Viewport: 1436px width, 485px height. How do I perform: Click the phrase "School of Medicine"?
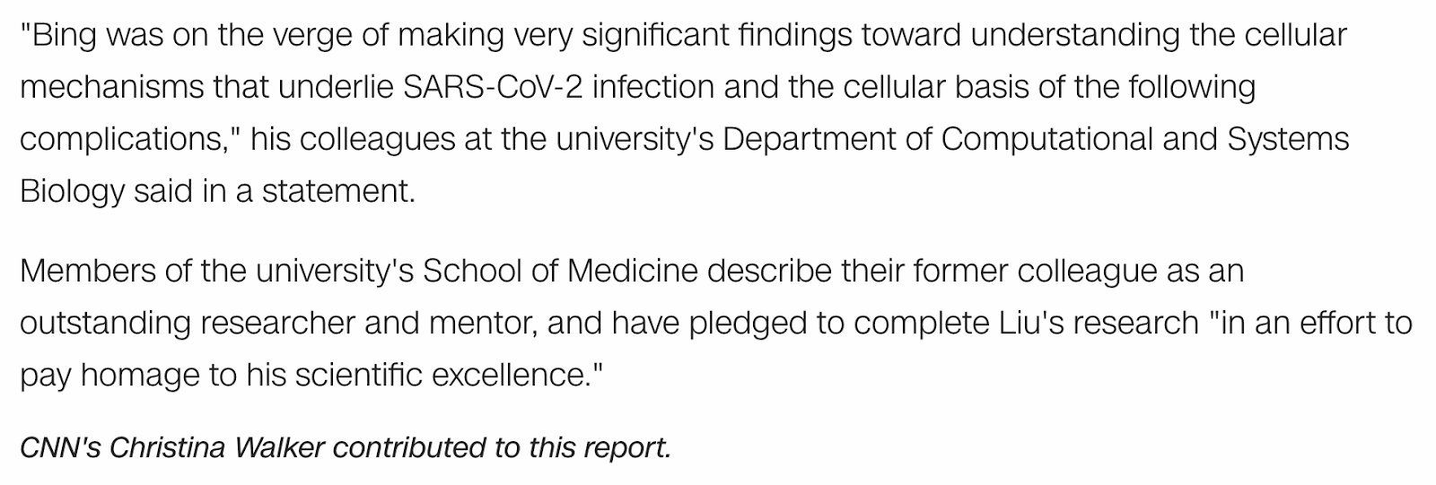click(x=559, y=270)
